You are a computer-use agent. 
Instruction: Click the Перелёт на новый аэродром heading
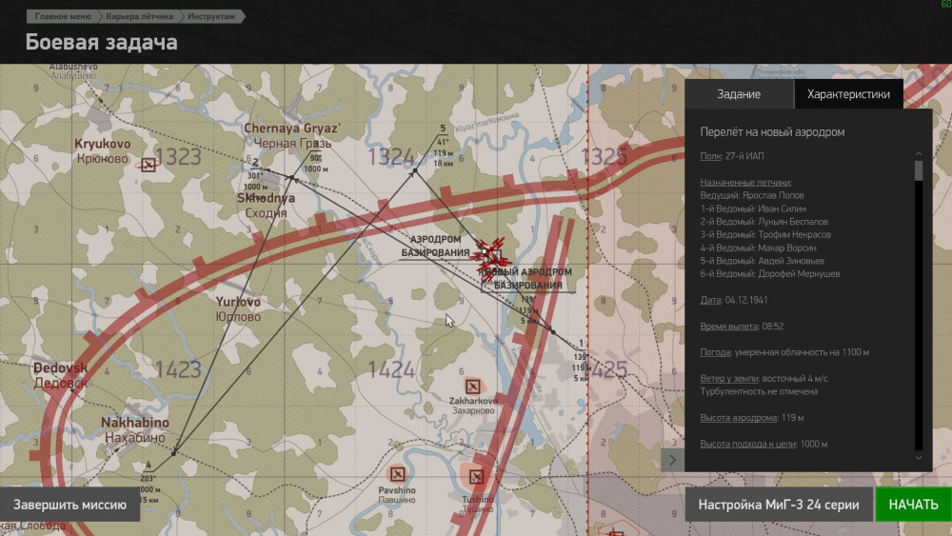click(x=772, y=131)
